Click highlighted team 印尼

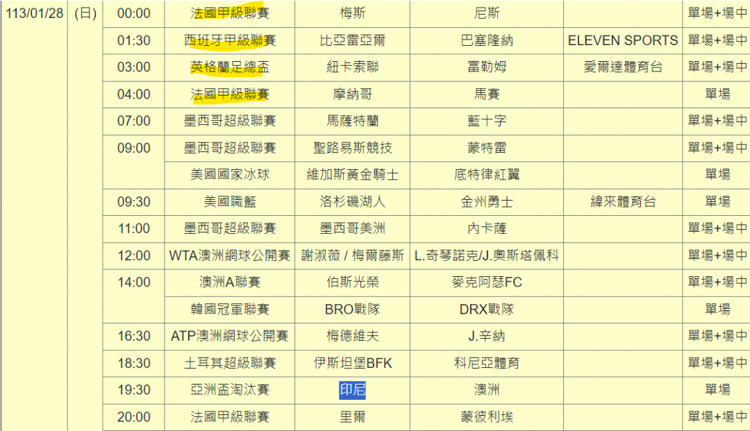coord(353,390)
